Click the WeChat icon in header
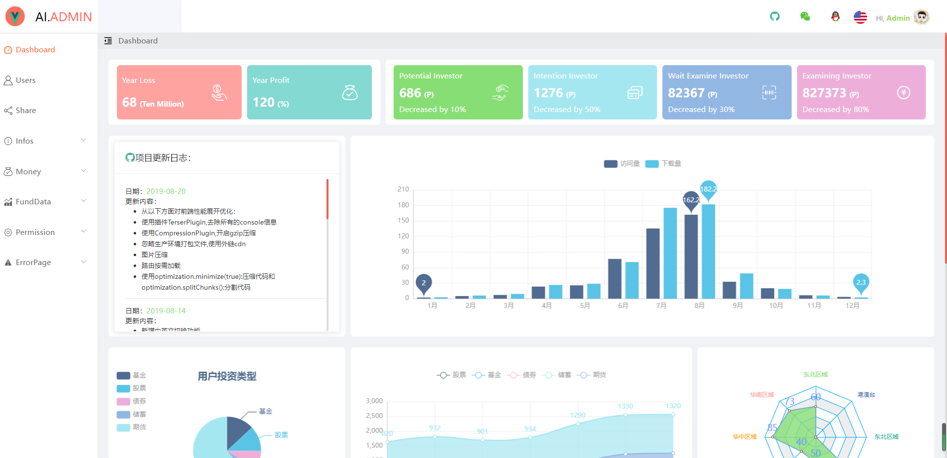 coord(805,17)
